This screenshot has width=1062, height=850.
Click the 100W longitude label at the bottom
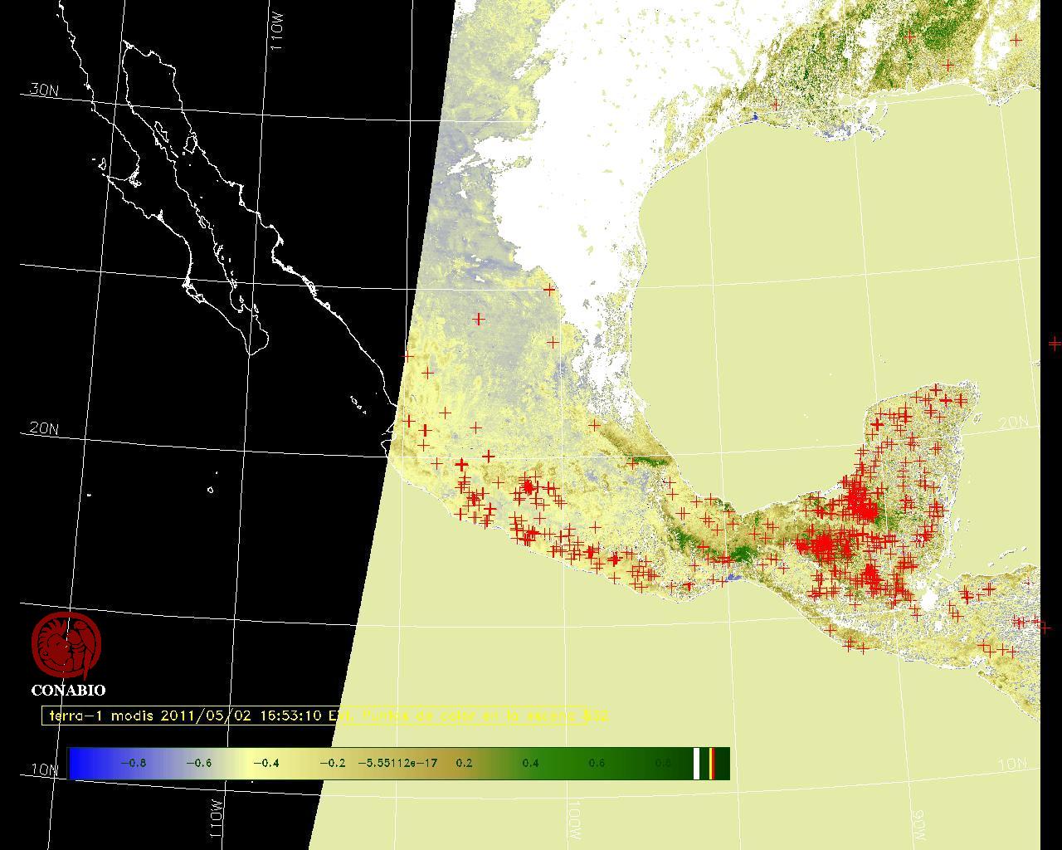tap(575, 819)
